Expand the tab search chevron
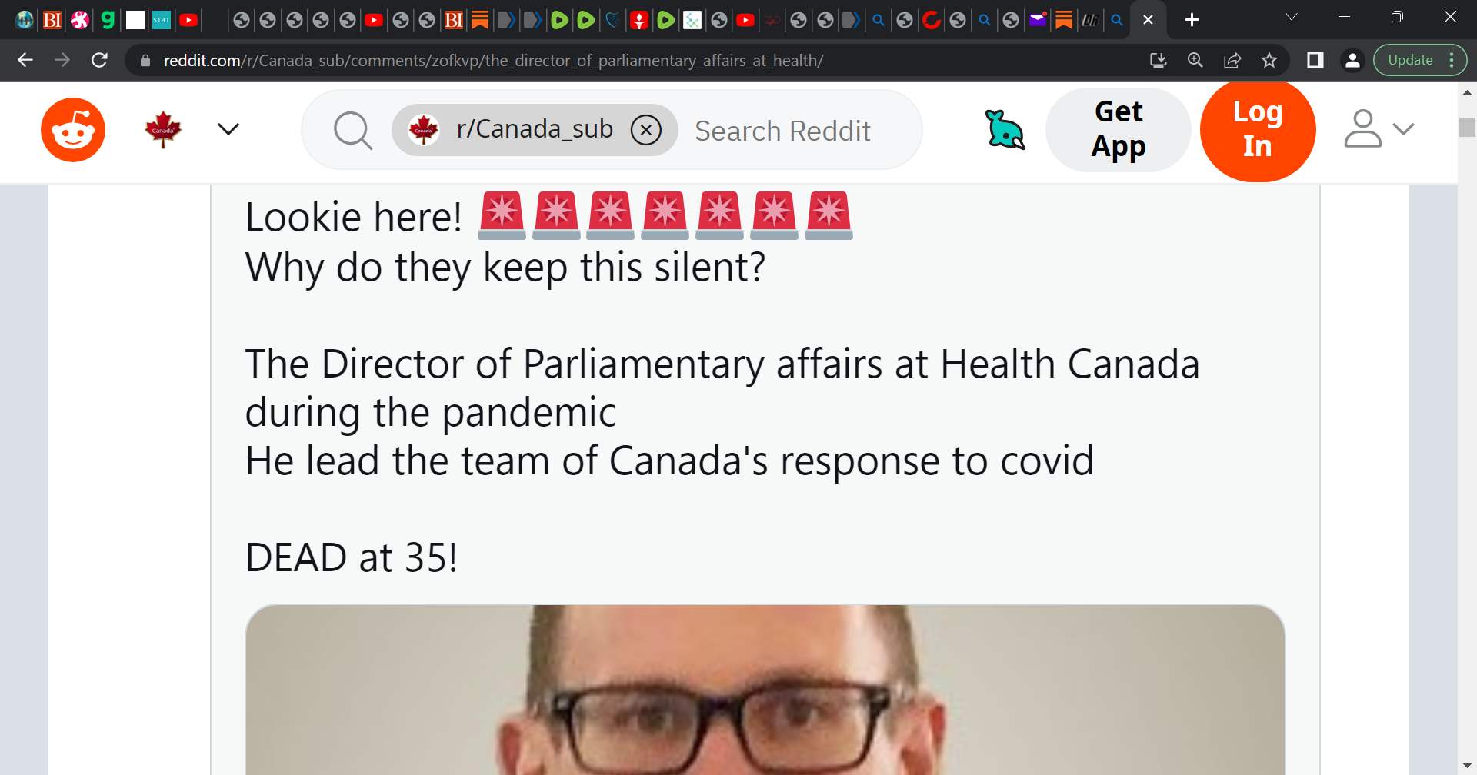Viewport: 1477px width, 775px height. (x=1292, y=17)
